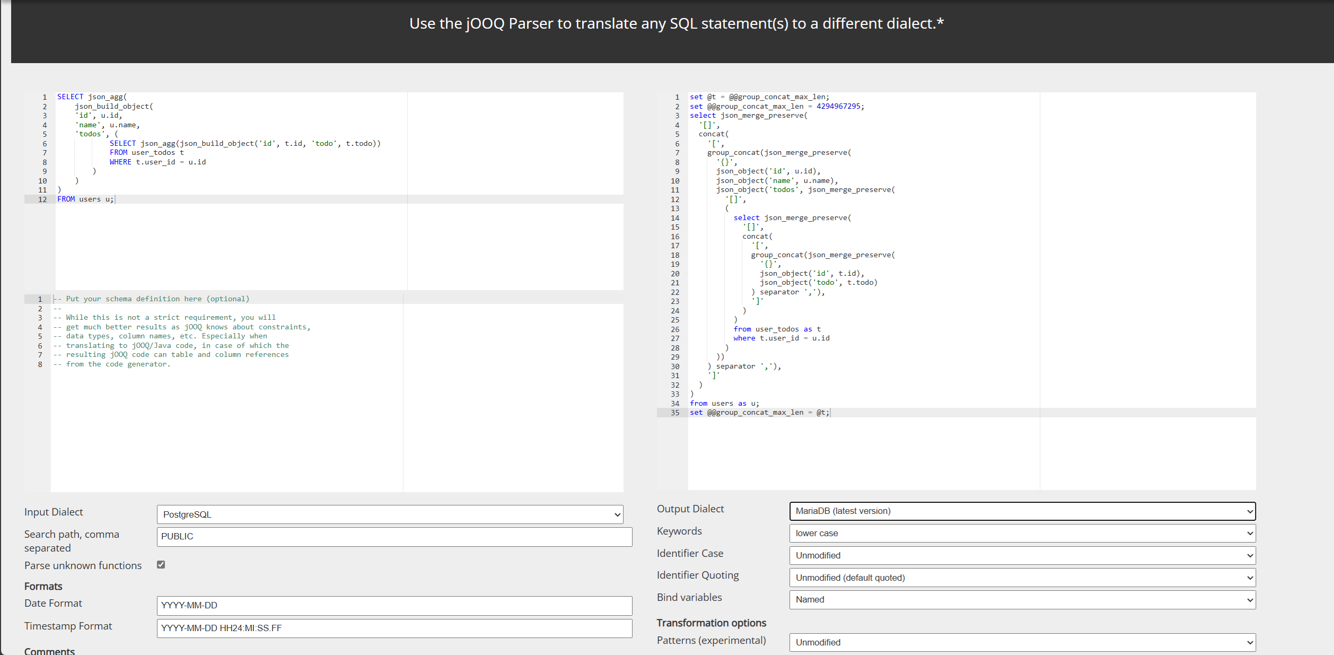1334x655 pixels.
Task: Click 'json_build_object(' on line 2 of the input editor
Action: (114, 107)
